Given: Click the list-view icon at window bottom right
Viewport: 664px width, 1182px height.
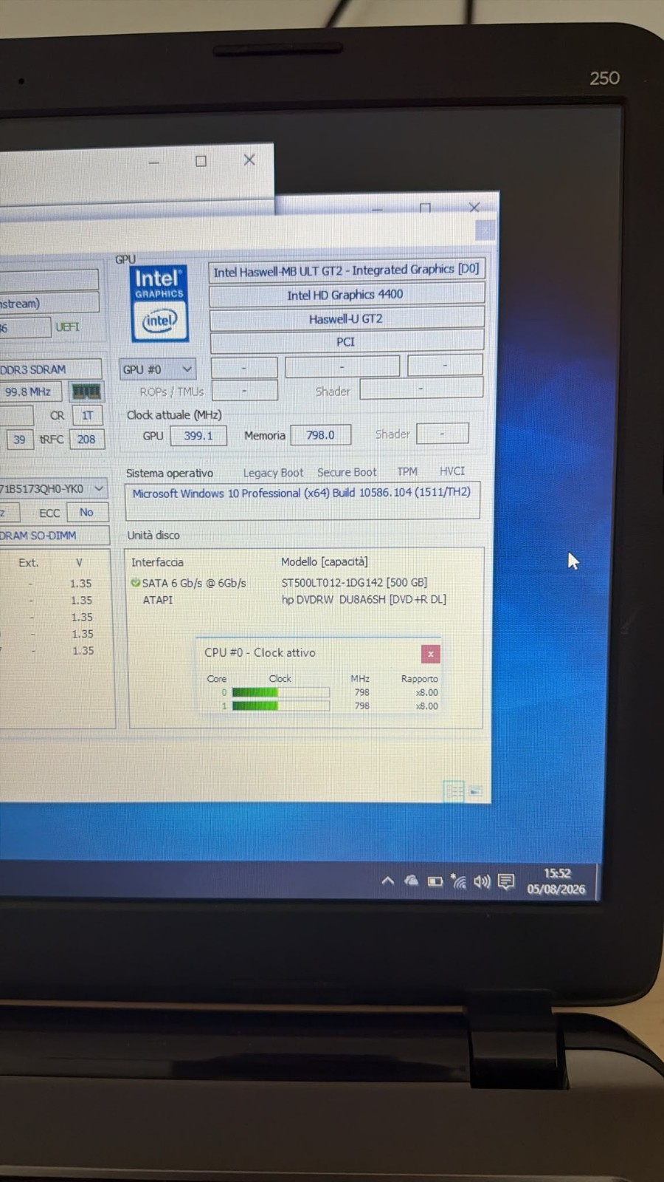Looking at the screenshot, I should coord(454,791).
